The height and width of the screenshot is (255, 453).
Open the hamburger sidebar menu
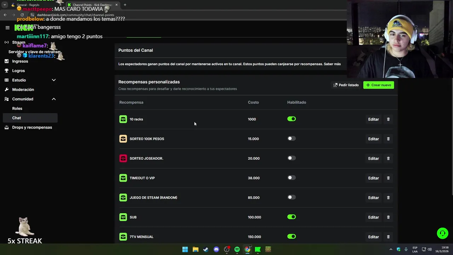7,28
